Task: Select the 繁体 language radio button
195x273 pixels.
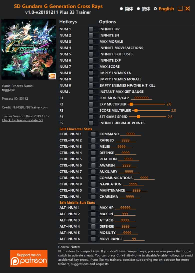Action: coord(138,9)
